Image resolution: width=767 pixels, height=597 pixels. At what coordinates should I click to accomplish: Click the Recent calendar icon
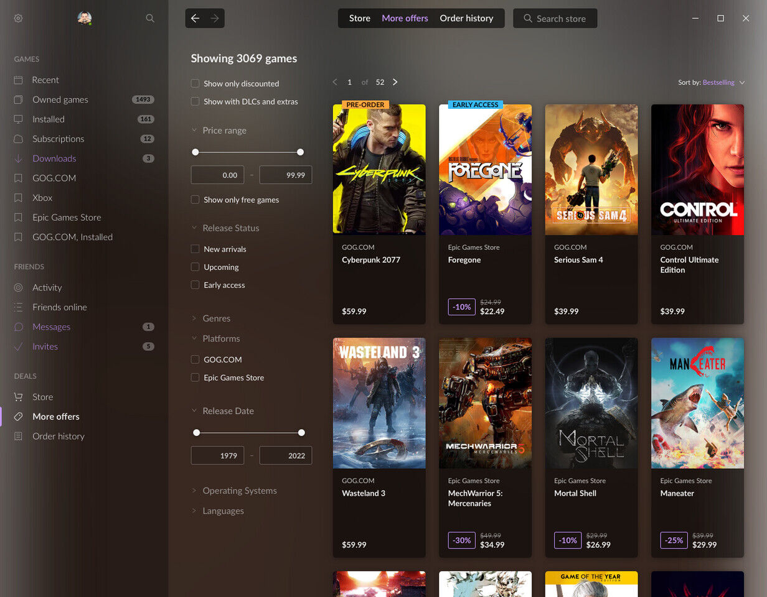click(x=18, y=80)
